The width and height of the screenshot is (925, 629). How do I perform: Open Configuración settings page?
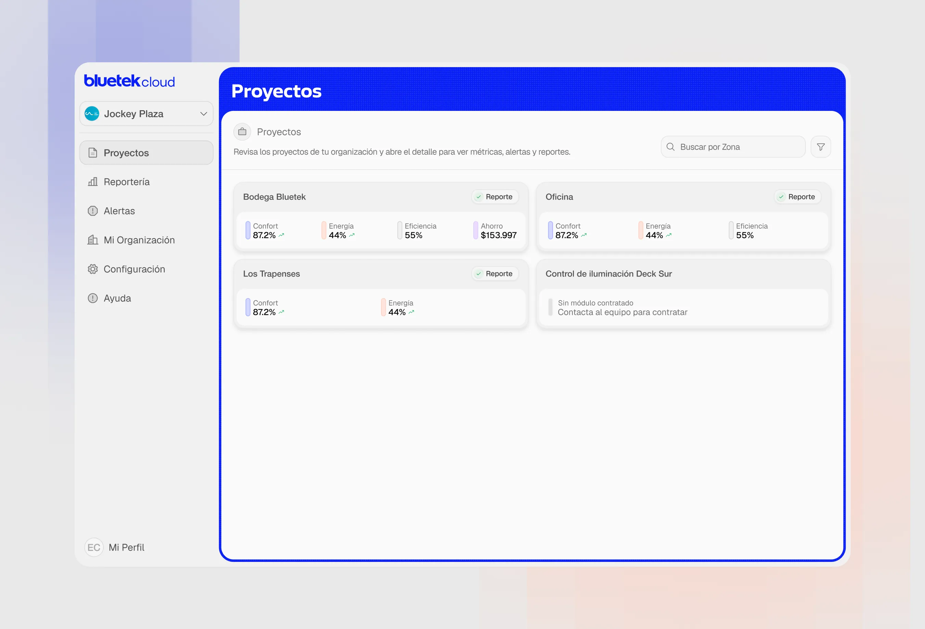(x=146, y=269)
